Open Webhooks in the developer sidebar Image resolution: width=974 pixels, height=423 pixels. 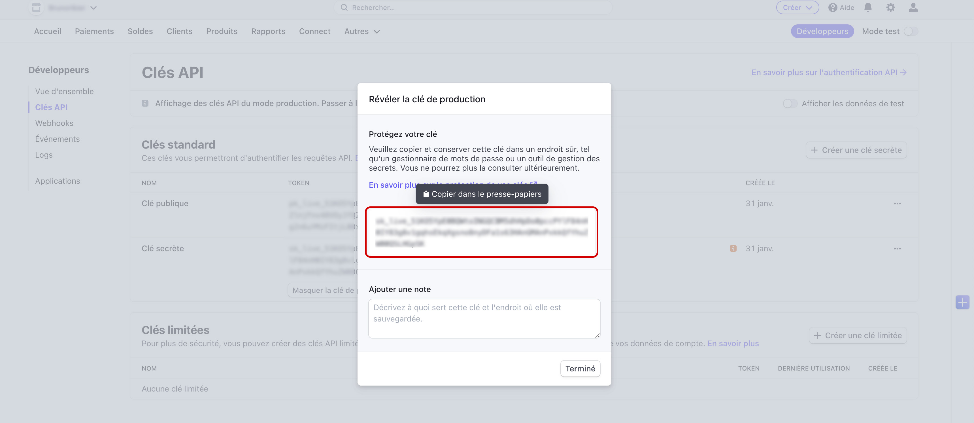[x=54, y=123]
